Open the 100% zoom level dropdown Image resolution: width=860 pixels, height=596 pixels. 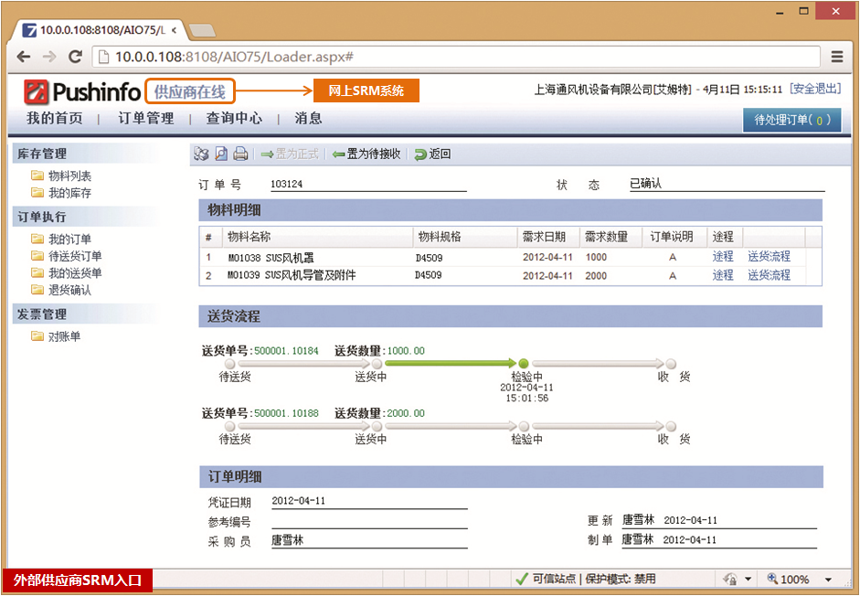(828, 580)
